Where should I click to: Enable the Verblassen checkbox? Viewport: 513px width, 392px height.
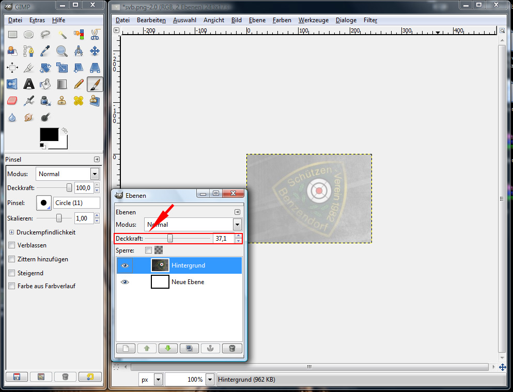coord(12,245)
